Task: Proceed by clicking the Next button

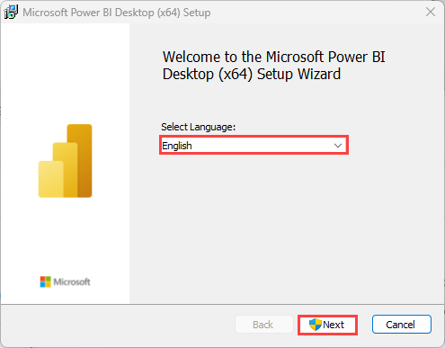Action: pos(327,325)
